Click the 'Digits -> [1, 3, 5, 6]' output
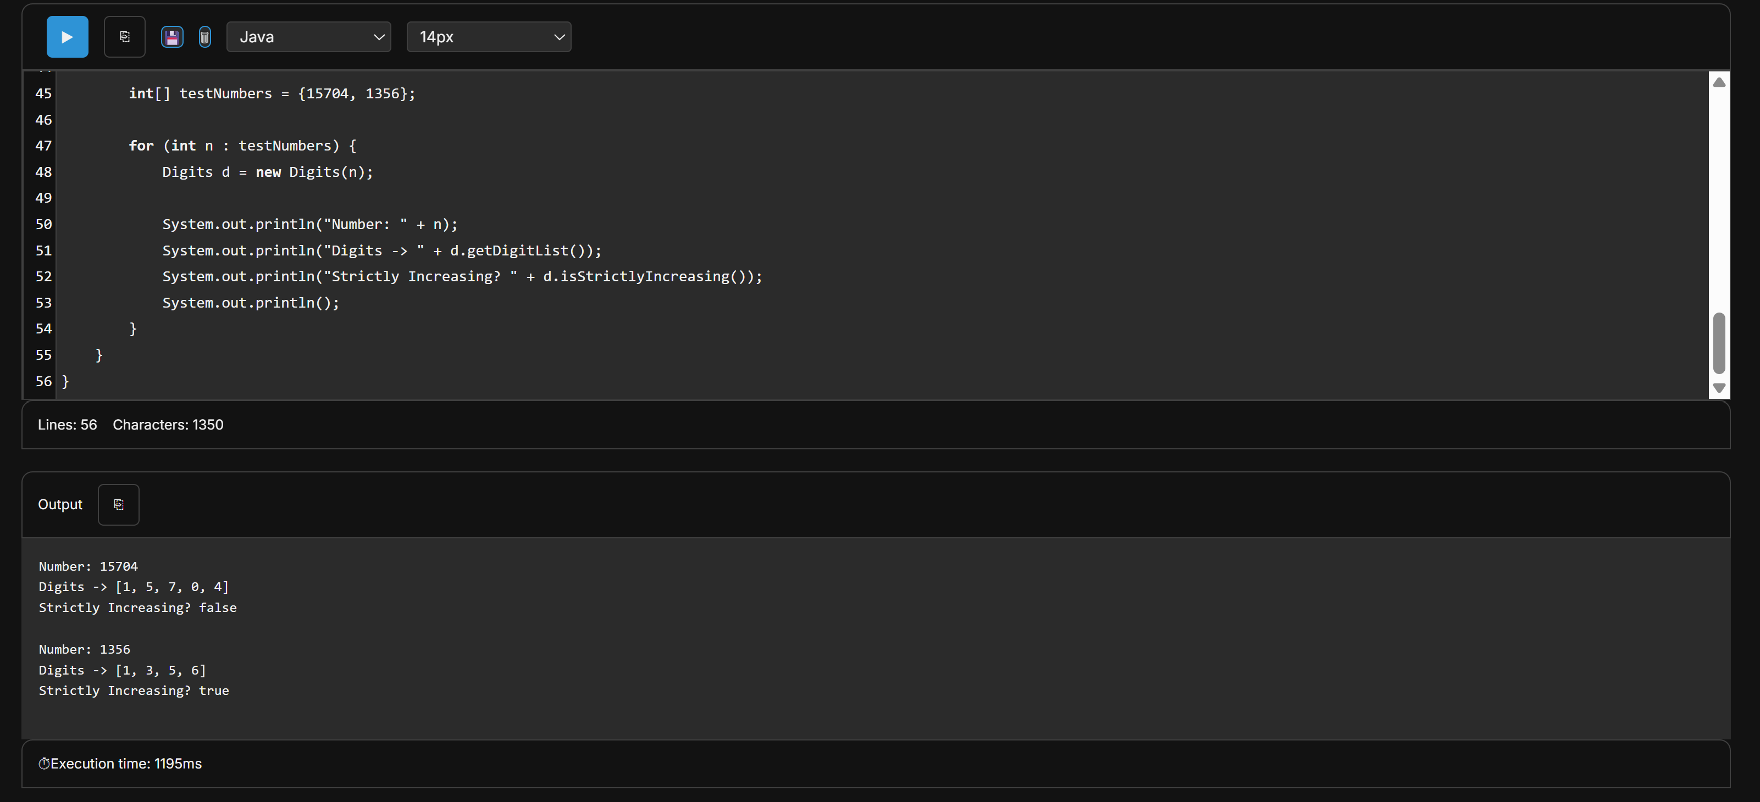Viewport: 1760px width, 802px height. click(122, 670)
